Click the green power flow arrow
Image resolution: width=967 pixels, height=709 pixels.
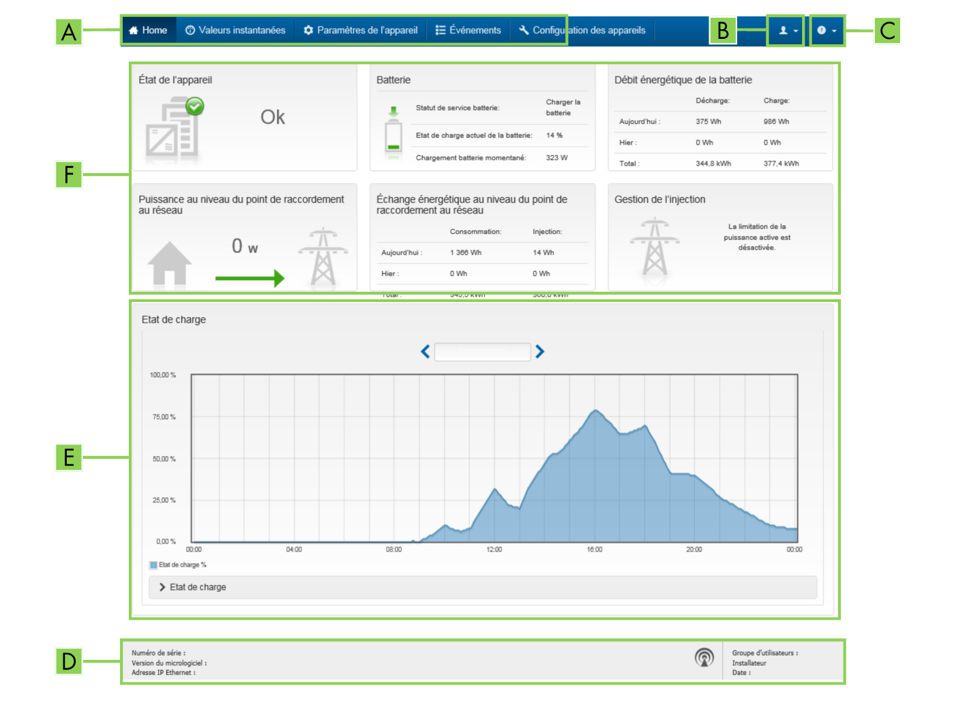pos(250,278)
